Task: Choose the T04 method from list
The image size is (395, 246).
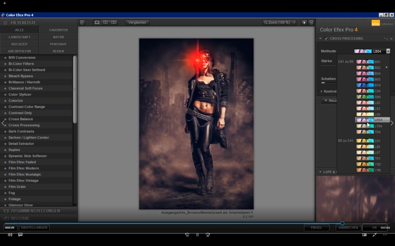Action: click(372, 132)
